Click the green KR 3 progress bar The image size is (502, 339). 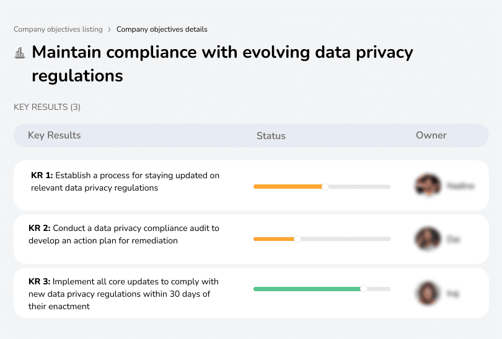307,289
